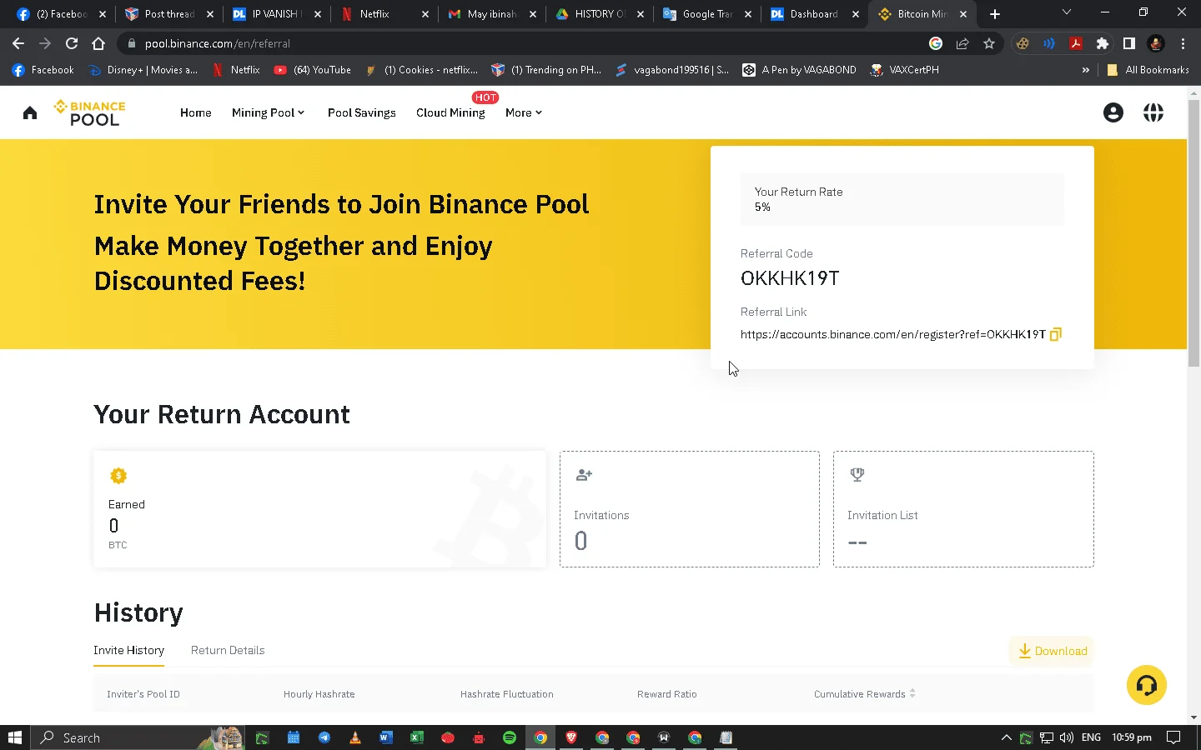Click the Invitations card
The width and height of the screenshot is (1201, 750).
point(690,509)
